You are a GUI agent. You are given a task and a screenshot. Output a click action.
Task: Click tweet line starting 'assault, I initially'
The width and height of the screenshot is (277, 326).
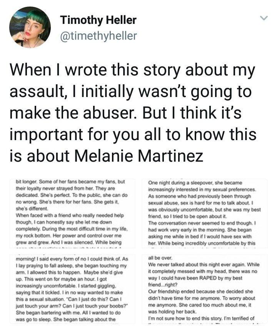pyautogui.click(x=131, y=92)
